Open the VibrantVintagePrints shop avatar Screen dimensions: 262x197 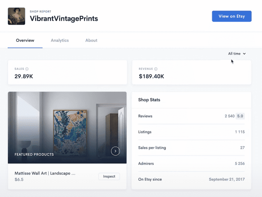[x=16, y=16]
